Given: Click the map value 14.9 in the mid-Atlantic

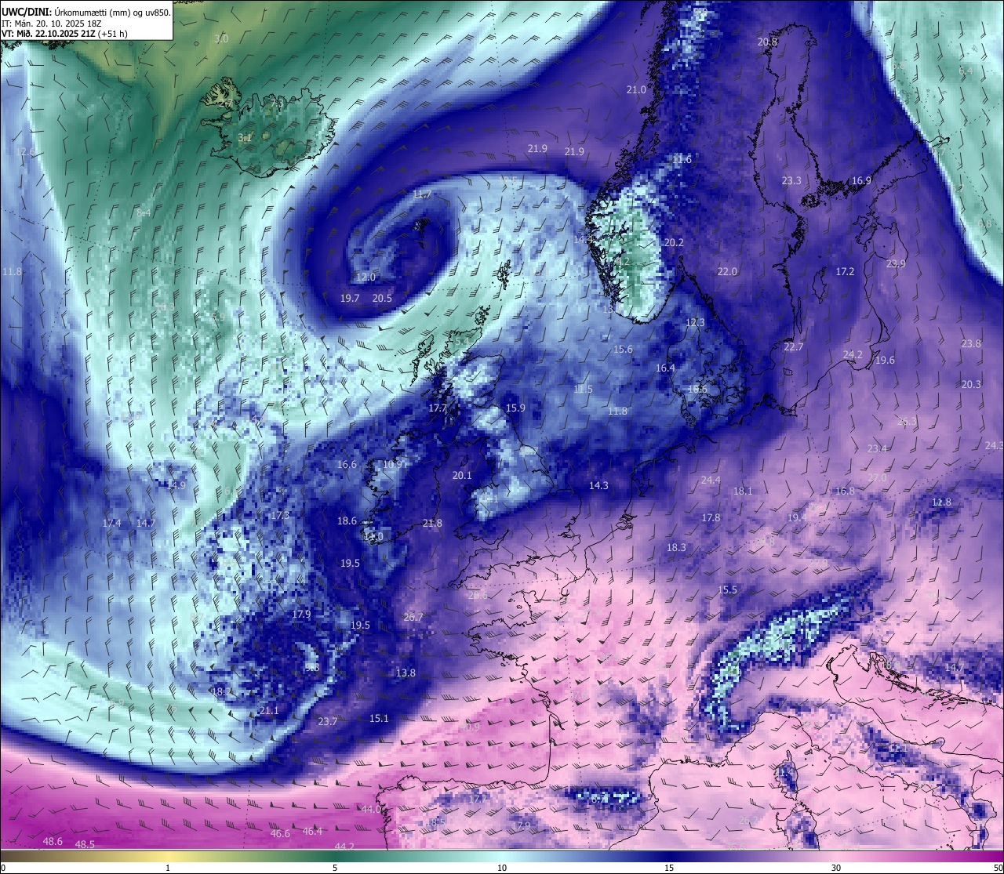Looking at the screenshot, I should [176, 485].
